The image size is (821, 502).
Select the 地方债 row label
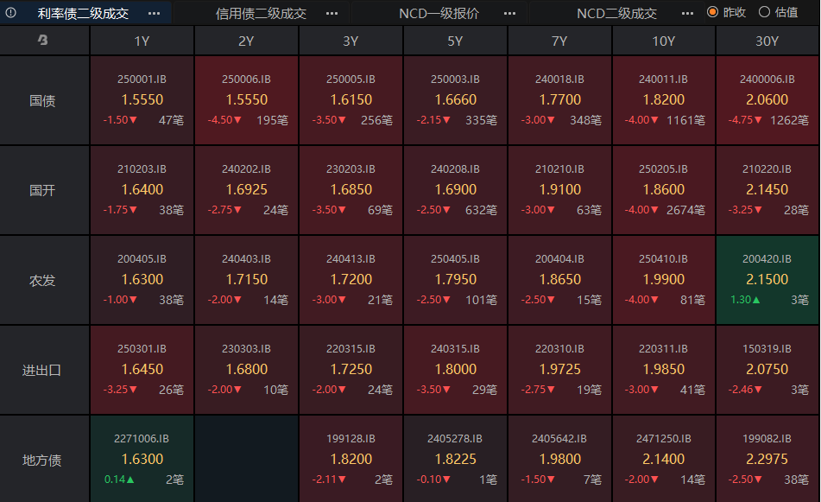tap(43, 460)
